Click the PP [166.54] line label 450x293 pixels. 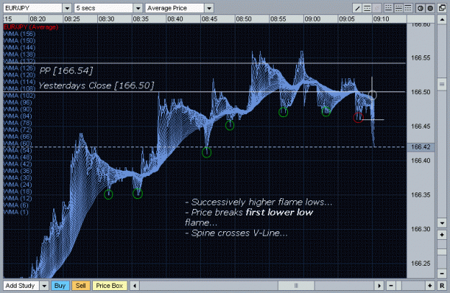pyautogui.click(x=66, y=70)
